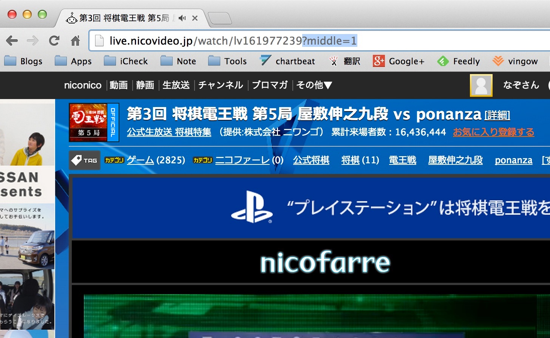
Task: Open the chartbeat bookmark
Action: click(x=287, y=61)
